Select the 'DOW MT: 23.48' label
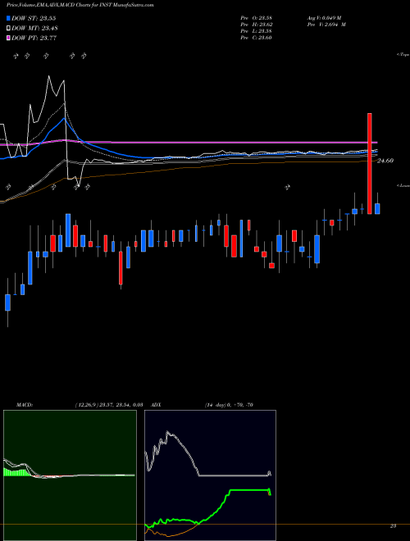The width and height of the screenshot is (410, 541). tap(35, 29)
